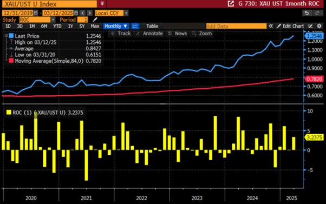
Task: Open the Monthly periodicity dropdown
Action: 116,26
